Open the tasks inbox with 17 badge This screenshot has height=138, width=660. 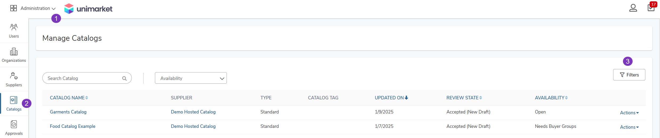651,7
